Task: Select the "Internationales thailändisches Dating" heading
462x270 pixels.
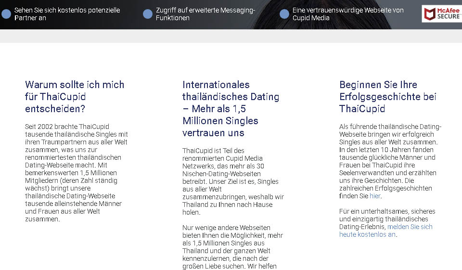Action: pos(231,108)
